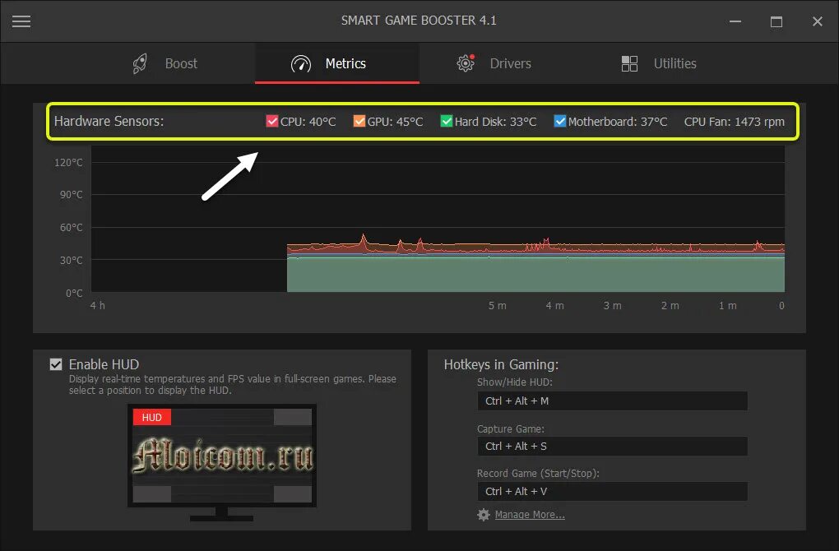Click the 5 m time axis label
The width and height of the screenshot is (839, 551).
pyautogui.click(x=497, y=305)
